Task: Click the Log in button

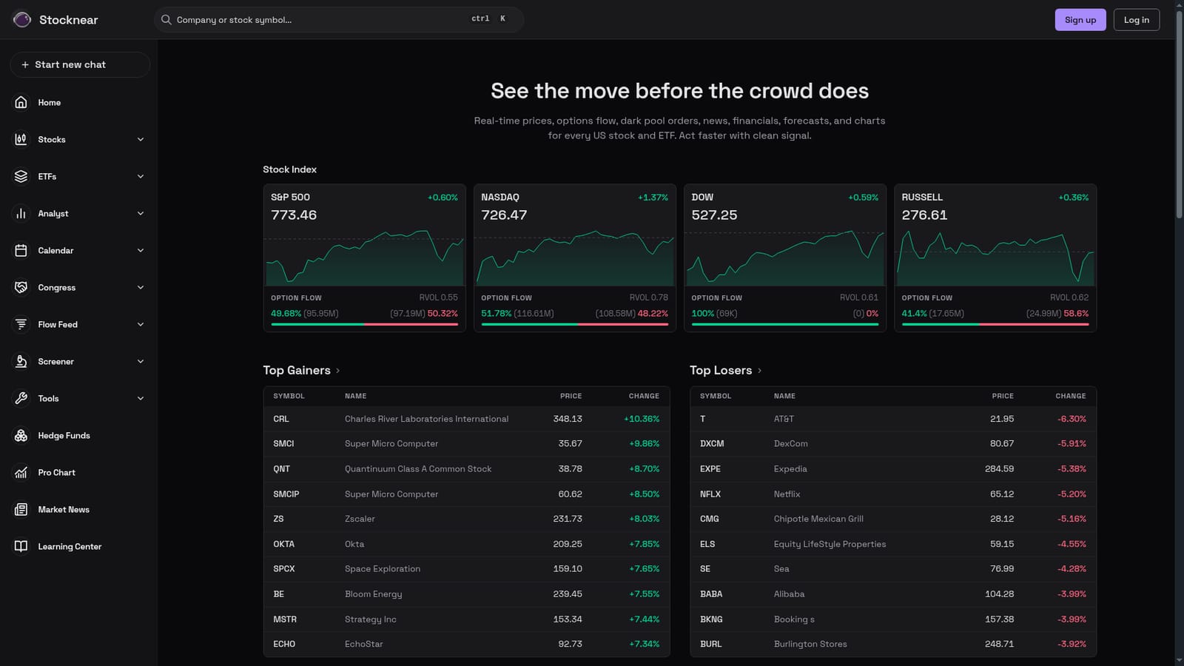Action: point(1137,20)
